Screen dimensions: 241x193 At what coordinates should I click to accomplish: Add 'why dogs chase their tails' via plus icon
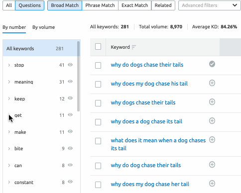tap(212, 102)
